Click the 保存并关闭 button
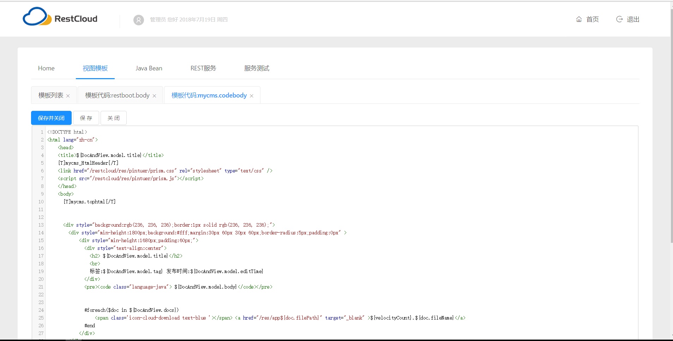The image size is (673, 341). [x=51, y=118]
